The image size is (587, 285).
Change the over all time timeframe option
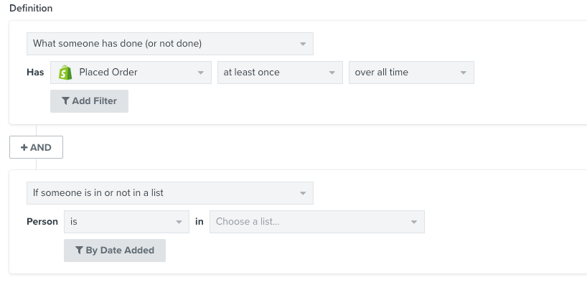click(411, 73)
